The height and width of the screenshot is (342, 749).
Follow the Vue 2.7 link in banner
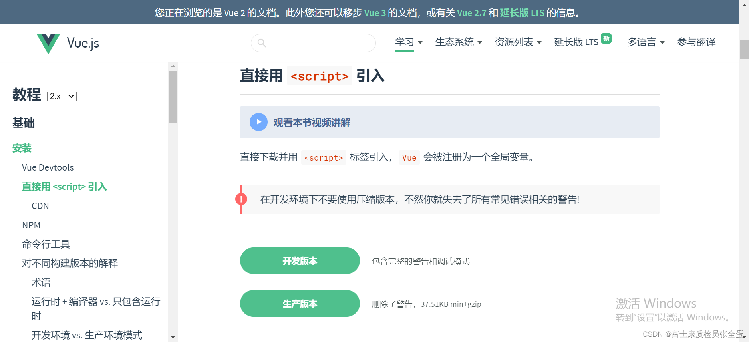[472, 13]
